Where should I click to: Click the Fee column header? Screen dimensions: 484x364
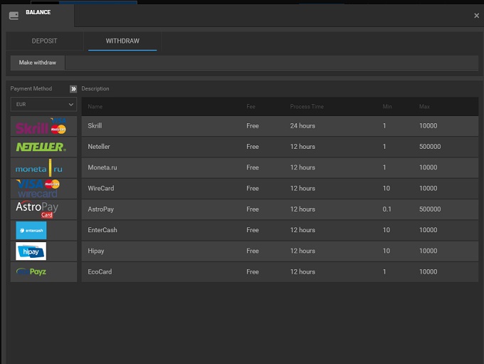coord(251,107)
